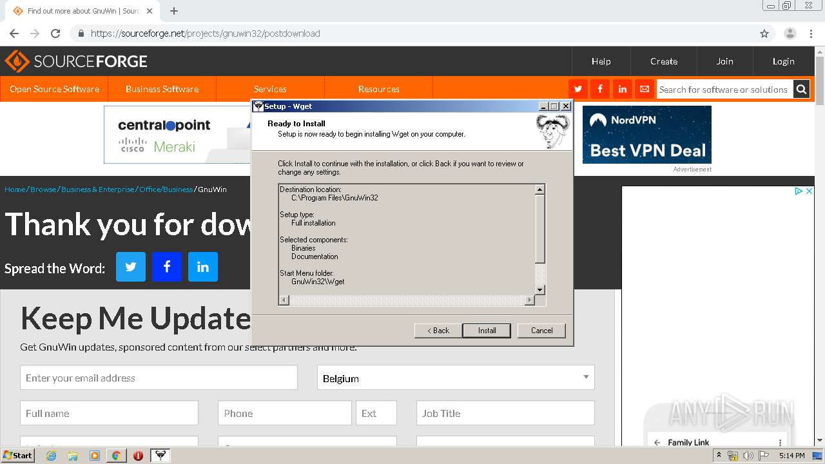Show hidden system tray icons
The width and height of the screenshot is (825, 464).
(719, 456)
